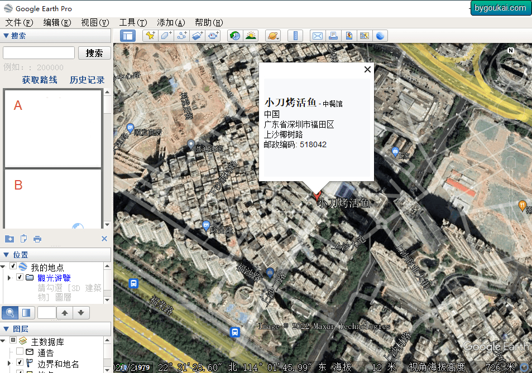
Task: Open the ruler measuring tool
Action: click(295, 36)
